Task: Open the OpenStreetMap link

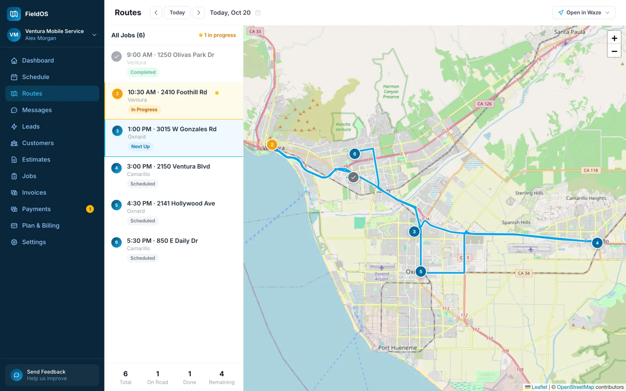Action: [575, 387]
